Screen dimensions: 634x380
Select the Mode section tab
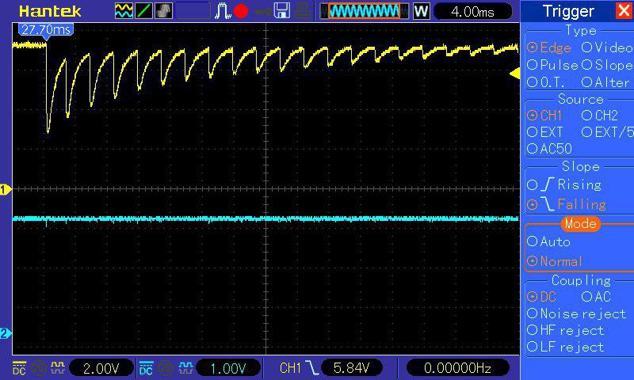pos(581,224)
